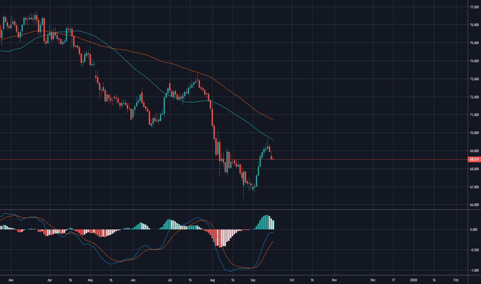481x284 pixels.
Task: Click the 75.000 price axis label
Action: tap(474, 43)
